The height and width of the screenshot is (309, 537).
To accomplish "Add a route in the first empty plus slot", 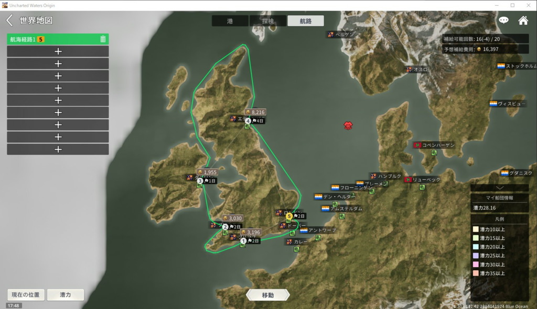I will (x=58, y=51).
